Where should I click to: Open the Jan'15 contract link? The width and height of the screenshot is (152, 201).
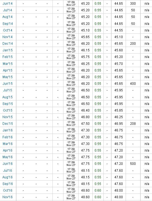coord(7,50)
